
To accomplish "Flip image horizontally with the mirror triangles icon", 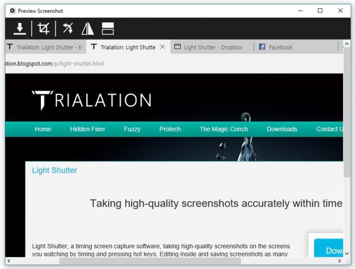I will tap(87, 29).
